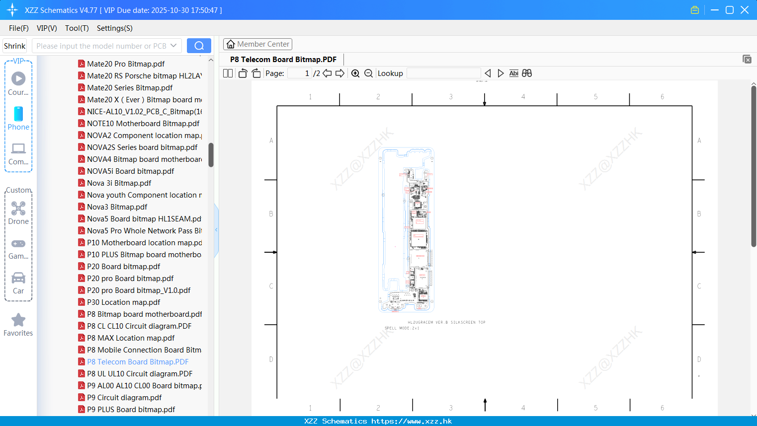This screenshot has height=426, width=757.
Task: Find next lookup match triangle
Action: pyautogui.click(x=501, y=73)
